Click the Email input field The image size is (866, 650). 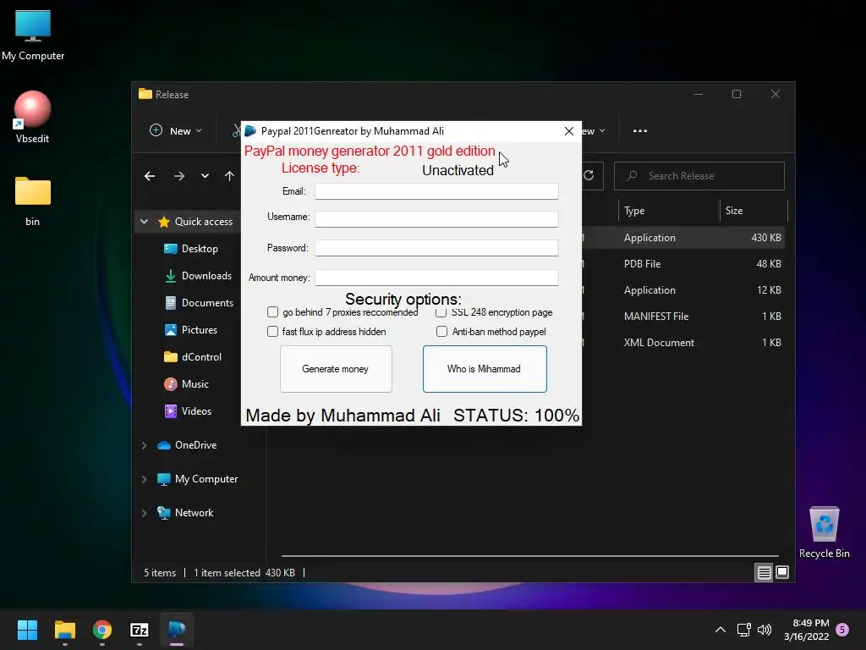(436, 191)
